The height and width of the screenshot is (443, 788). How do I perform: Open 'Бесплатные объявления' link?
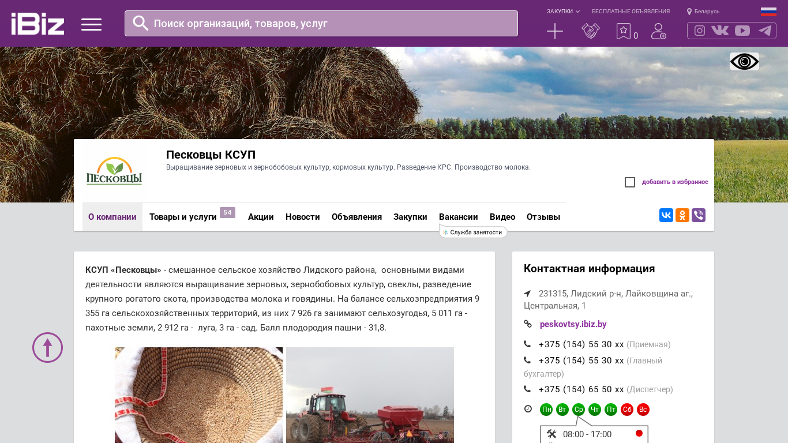631,12
